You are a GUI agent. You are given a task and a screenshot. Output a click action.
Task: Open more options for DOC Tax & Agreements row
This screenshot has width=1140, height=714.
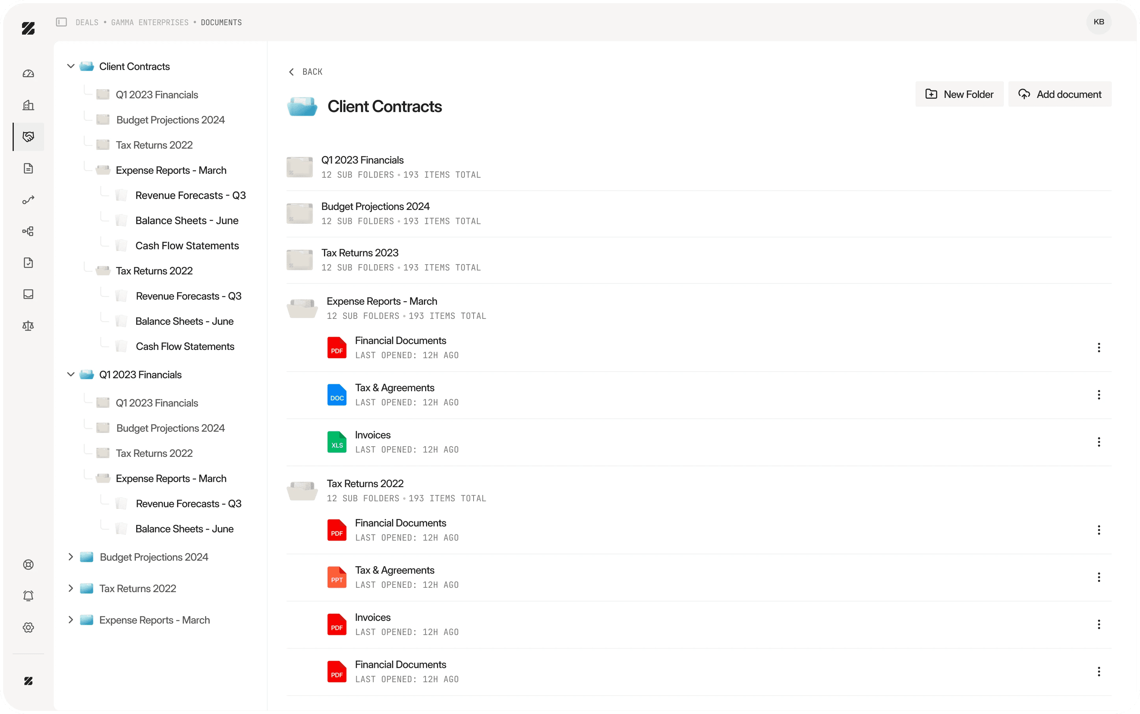pyautogui.click(x=1098, y=395)
